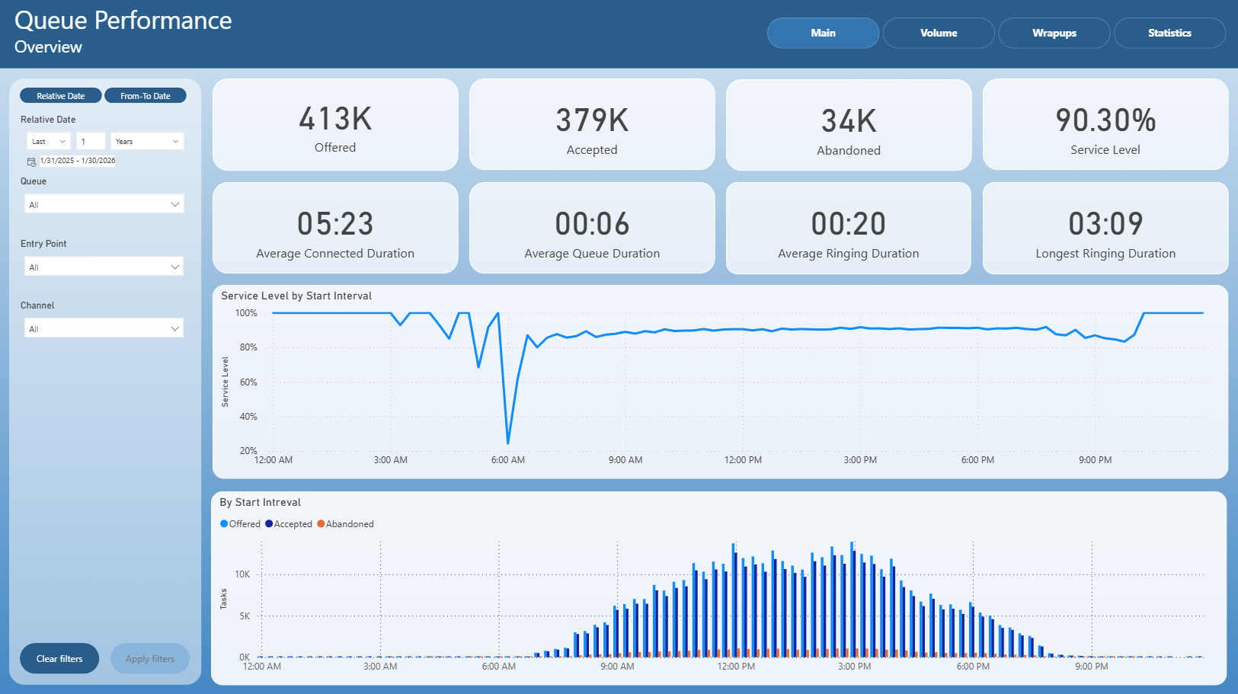Expand the Entry Point filter dropdown
This screenshot has height=694, width=1238.
(104, 267)
